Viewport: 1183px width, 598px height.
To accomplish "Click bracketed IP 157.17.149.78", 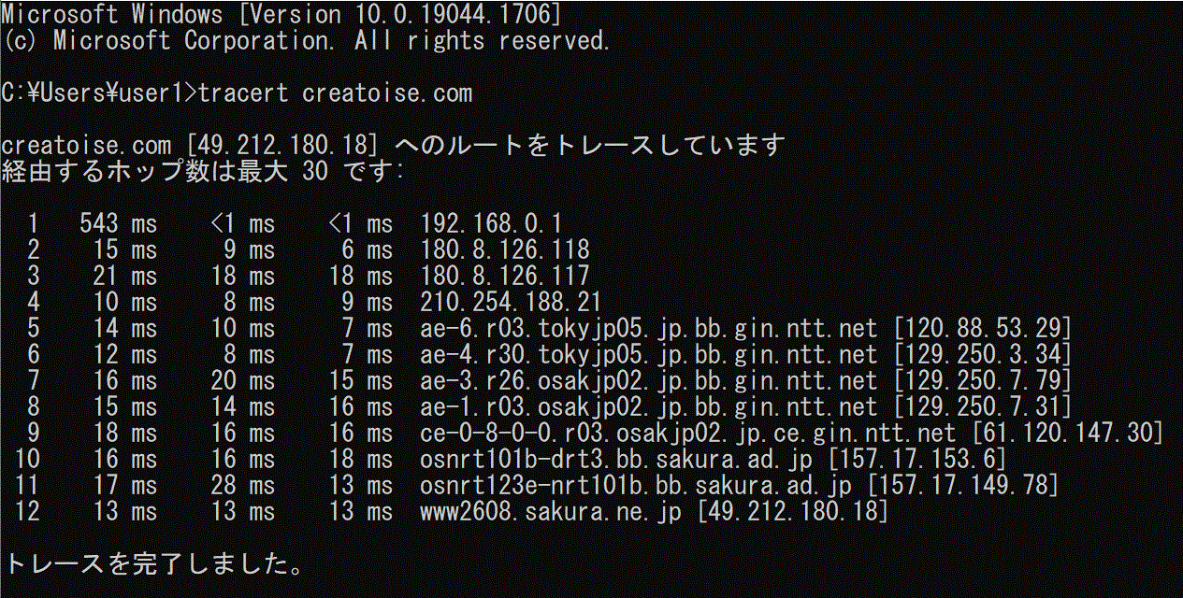I will click(963, 486).
